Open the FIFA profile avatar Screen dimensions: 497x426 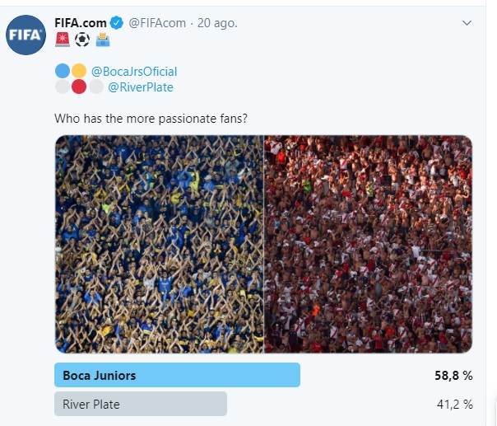26,35
